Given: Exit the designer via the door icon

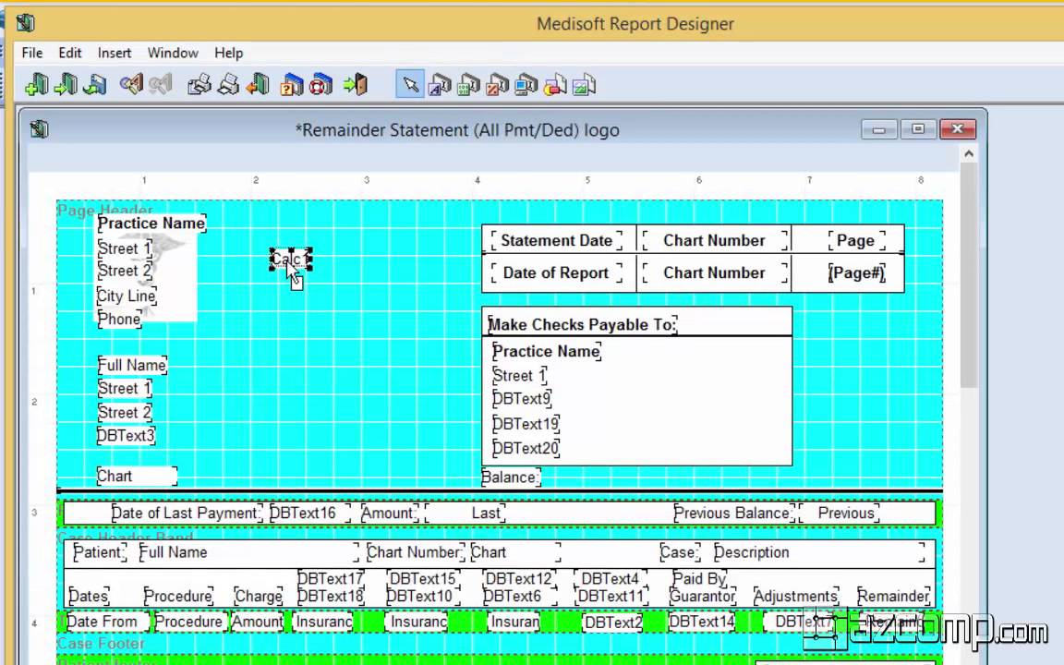Looking at the screenshot, I should (355, 85).
